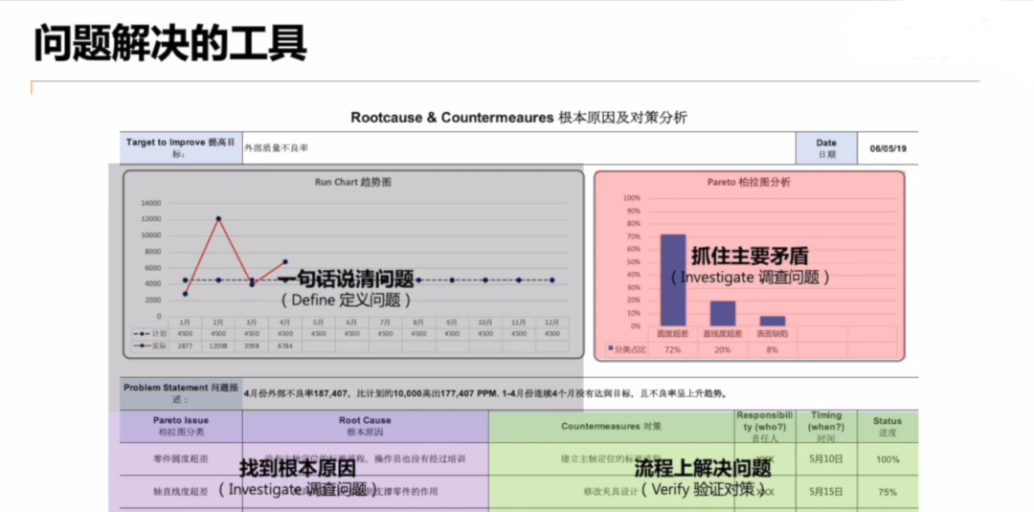Click the Target to Improve label cell
This screenshot has height=512, width=1034.
[x=181, y=147]
